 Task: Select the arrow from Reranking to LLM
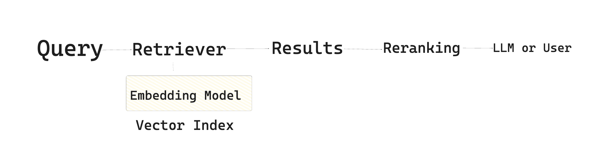pos(478,48)
